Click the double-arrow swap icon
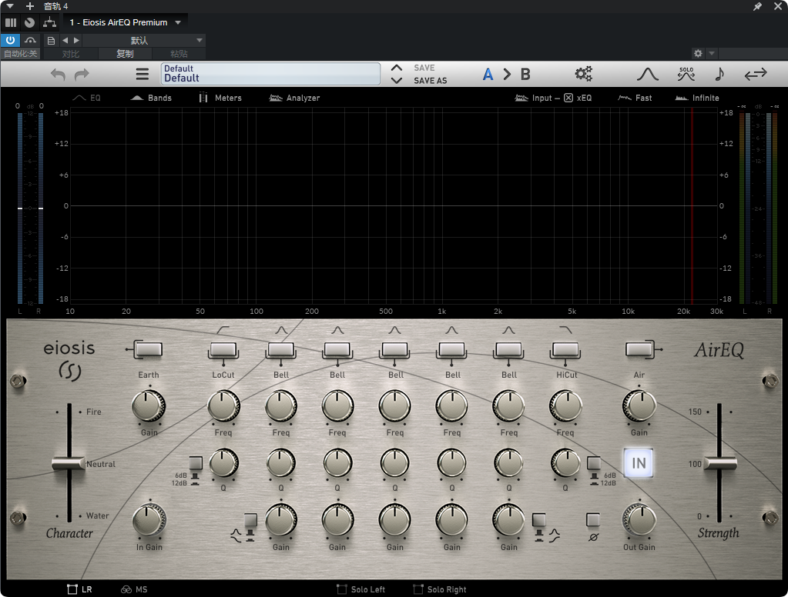This screenshot has height=597, width=788. [x=756, y=74]
